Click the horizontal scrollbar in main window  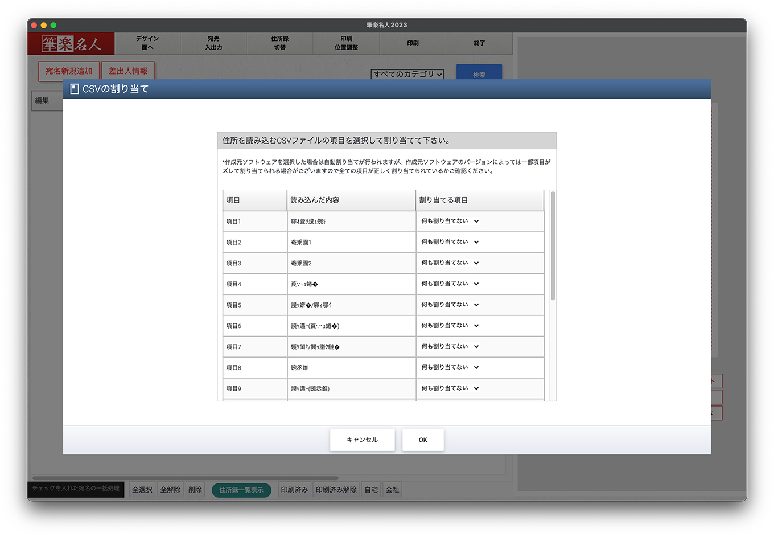pos(186,478)
